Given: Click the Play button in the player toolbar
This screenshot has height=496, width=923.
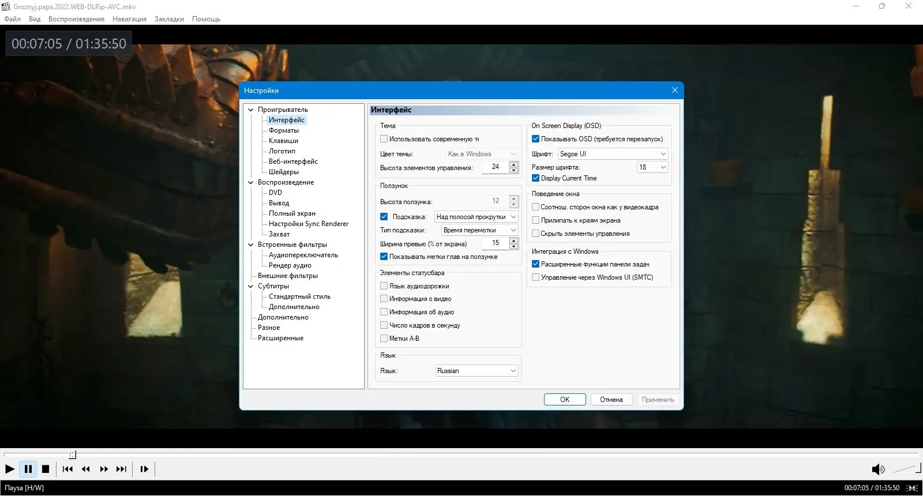Looking at the screenshot, I should tap(10, 469).
